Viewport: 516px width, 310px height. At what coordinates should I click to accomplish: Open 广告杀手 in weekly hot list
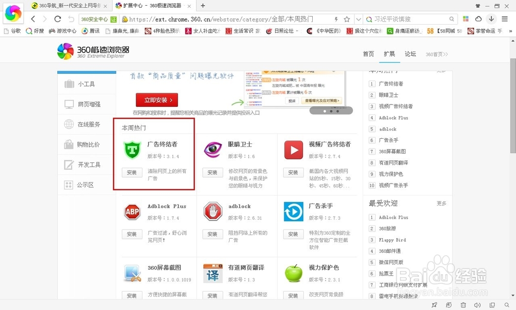point(389,140)
